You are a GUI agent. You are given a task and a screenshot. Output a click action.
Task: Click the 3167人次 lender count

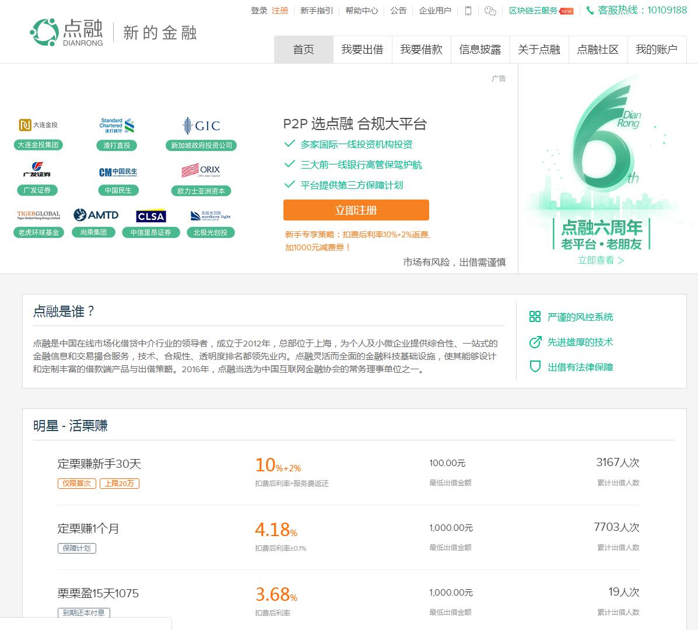(618, 463)
